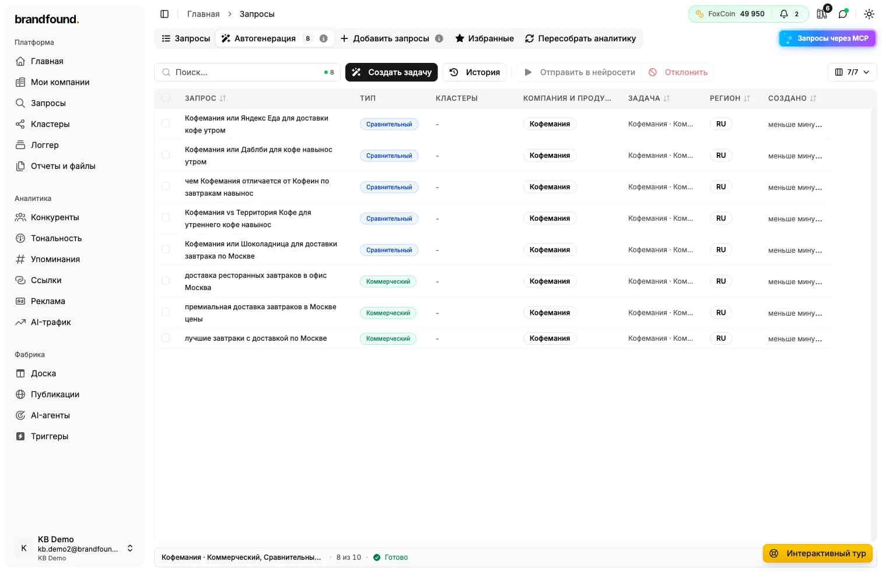Viewport: 882px width, 572px height.
Task: Click Кофемания badge in the Яндекс Еда row
Action: point(549,124)
